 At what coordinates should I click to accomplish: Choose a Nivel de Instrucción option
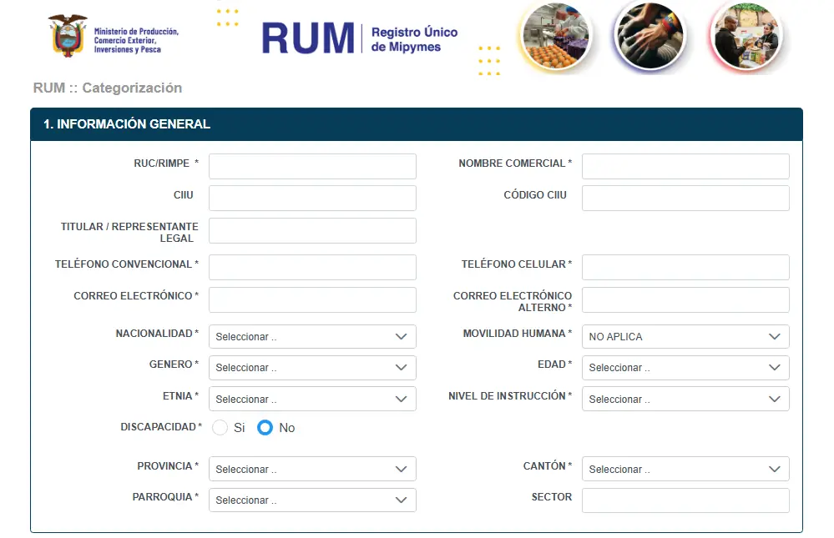click(685, 400)
